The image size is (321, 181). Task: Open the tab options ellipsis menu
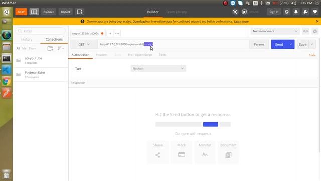(117, 33)
